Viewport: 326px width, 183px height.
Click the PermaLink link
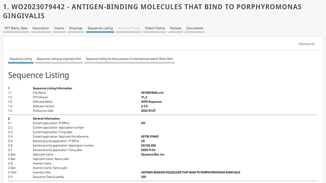tap(306, 44)
